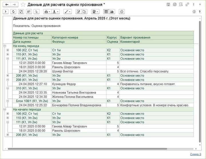Select 'Показатель: Оценка проживания' text
206x159 pixels.
tap(37, 26)
